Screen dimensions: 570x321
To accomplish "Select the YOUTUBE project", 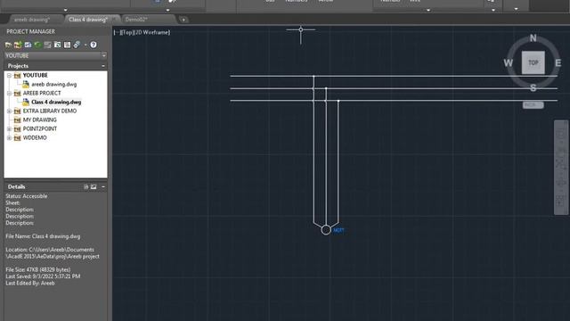I will pos(35,75).
